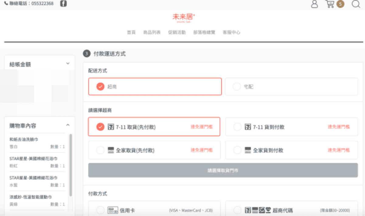
Task: Click the cart item count badge 5
Action: (341, 4)
